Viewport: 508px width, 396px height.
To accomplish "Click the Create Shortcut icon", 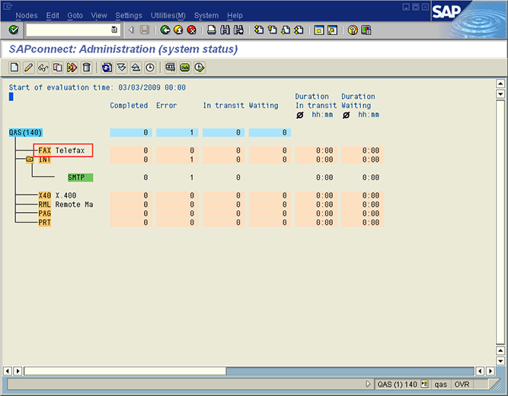I will [332, 30].
